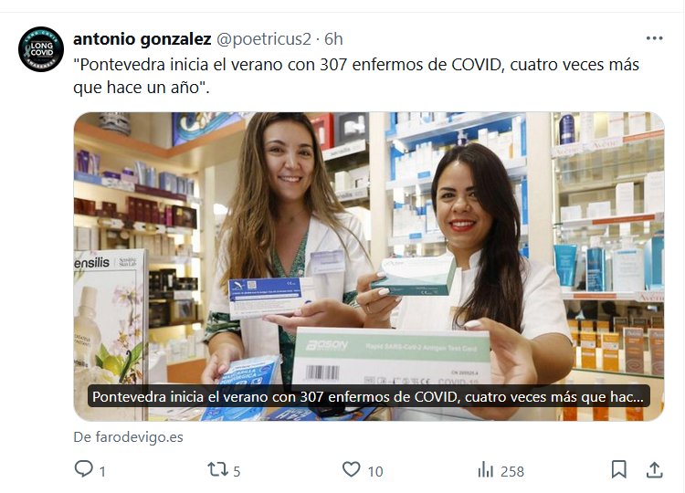Click the reply speech bubble icon
The image size is (685, 493).
[x=83, y=469]
